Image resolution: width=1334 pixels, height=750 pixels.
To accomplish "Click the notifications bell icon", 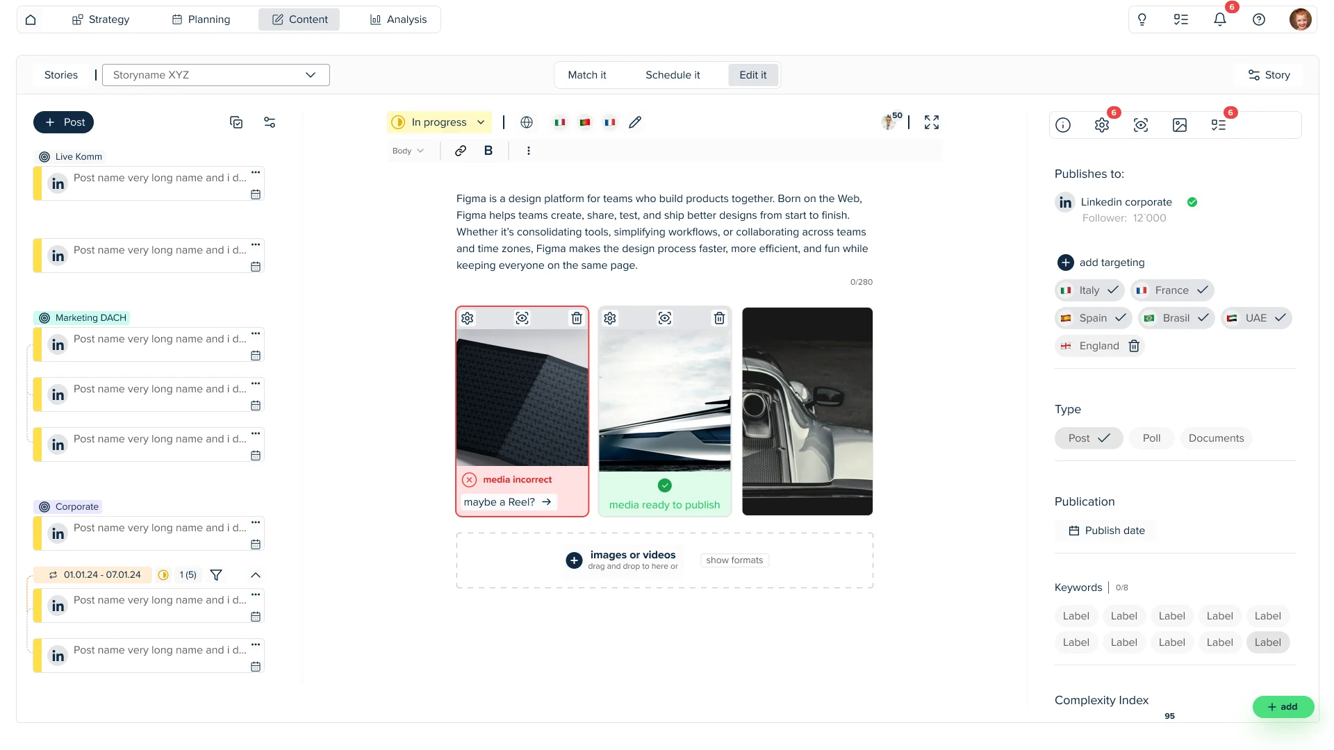I will click(x=1220, y=19).
